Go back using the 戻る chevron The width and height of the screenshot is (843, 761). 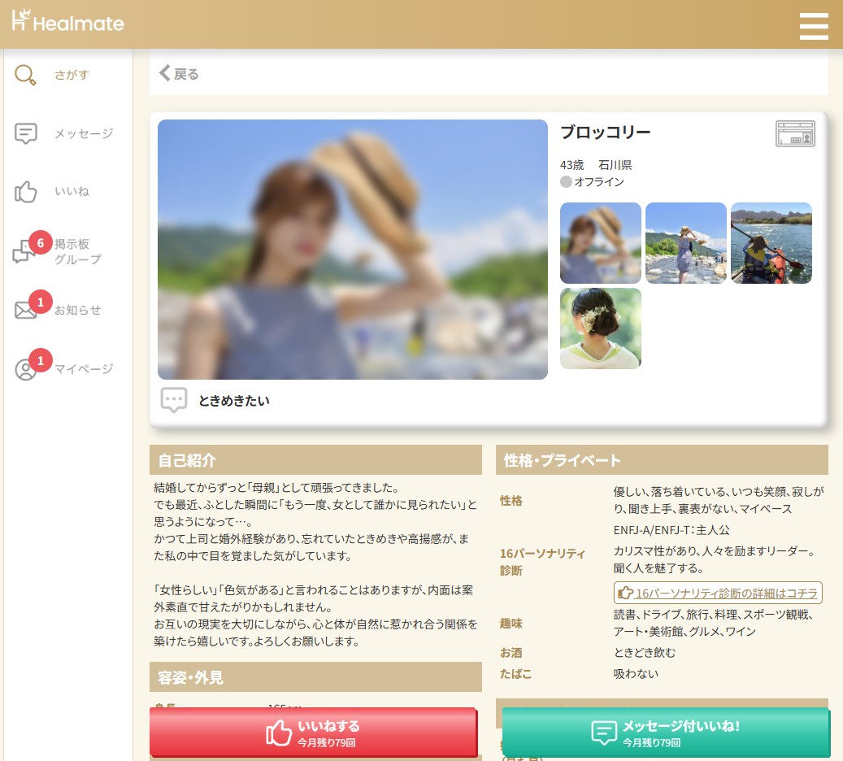(x=165, y=74)
